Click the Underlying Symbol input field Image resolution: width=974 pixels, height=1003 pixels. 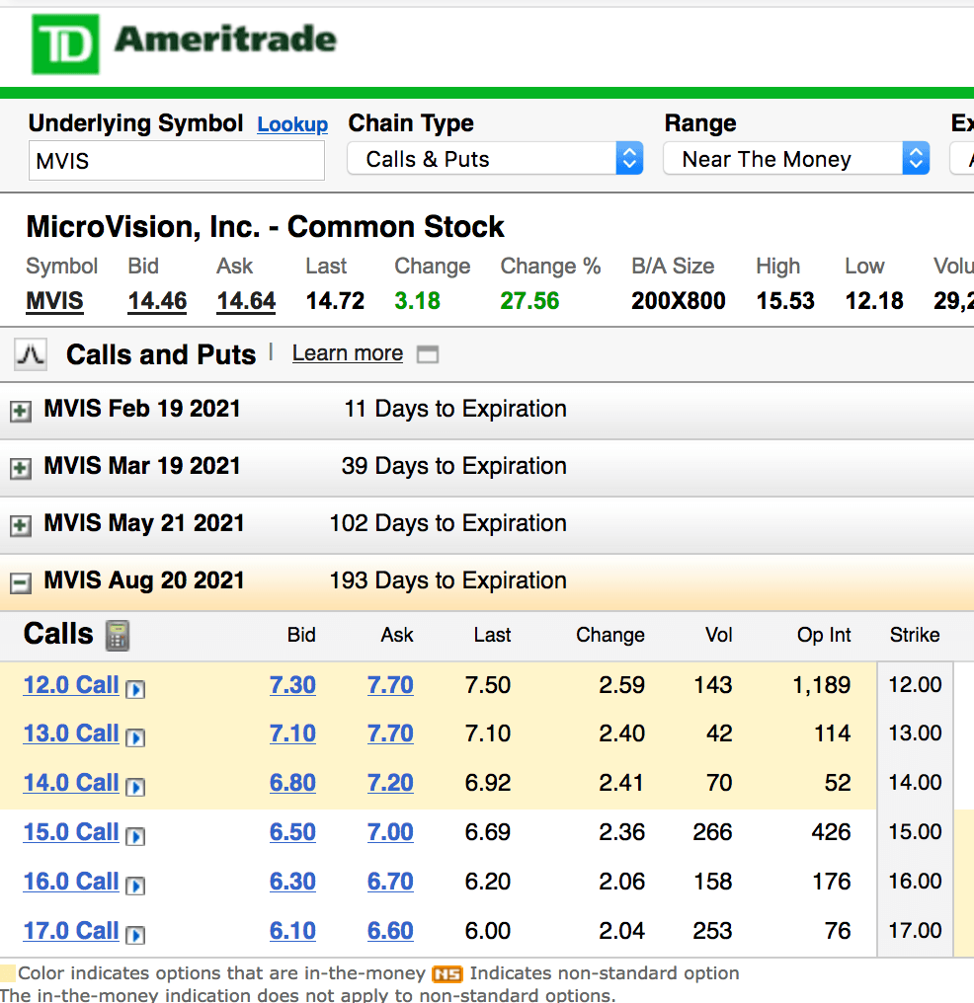(177, 161)
